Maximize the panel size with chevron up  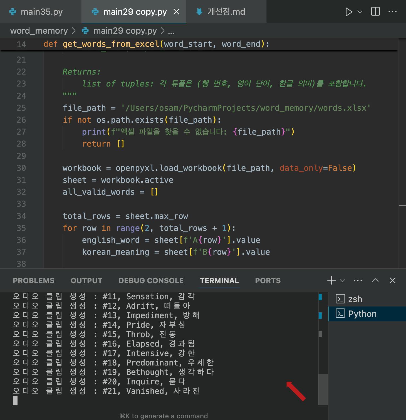pos(375,280)
